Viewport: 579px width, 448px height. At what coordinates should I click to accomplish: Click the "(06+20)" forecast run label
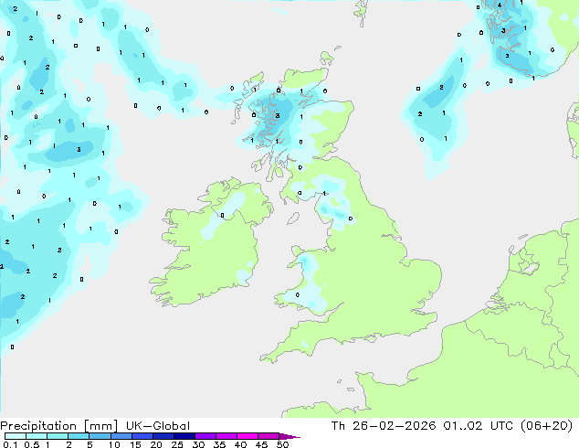(546, 426)
